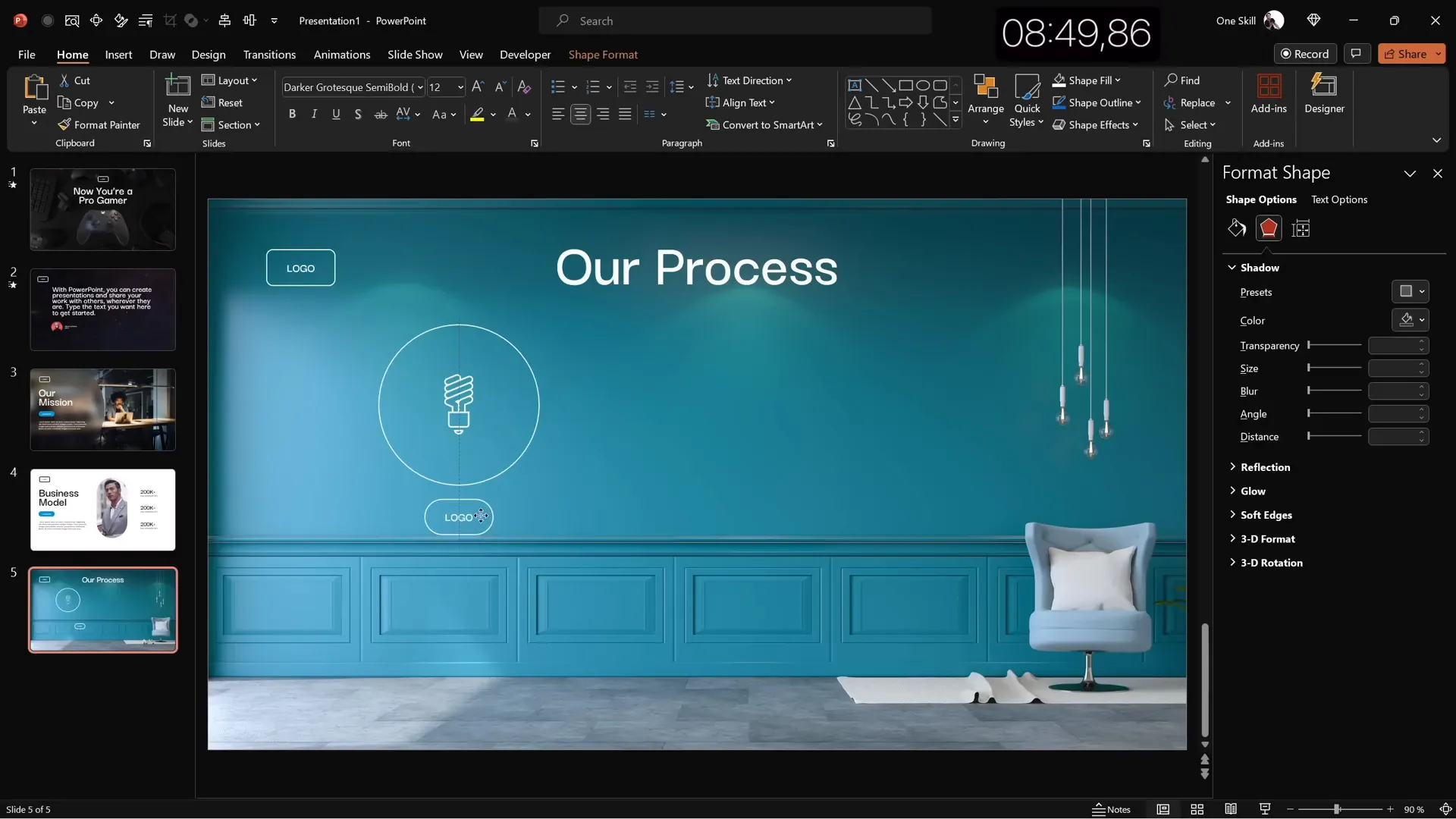Click the Slide Sorter icon in the status bar
Image resolution: width=1456 pixels, height=819 pixels.
point(1197,809)
